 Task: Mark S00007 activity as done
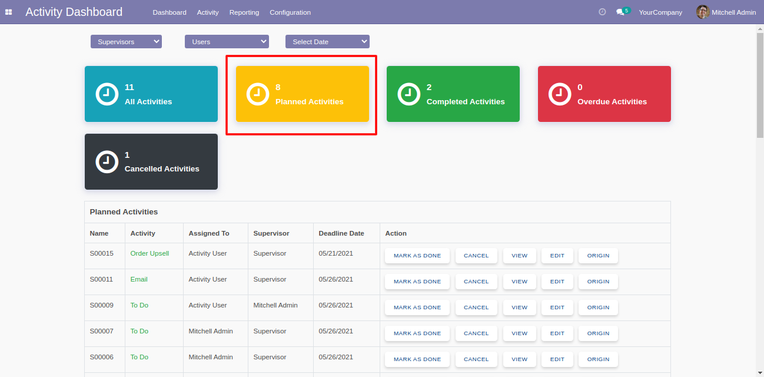tap(417, 333)
